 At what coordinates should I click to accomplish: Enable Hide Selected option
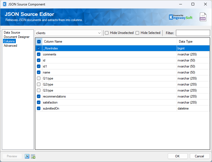137,33
